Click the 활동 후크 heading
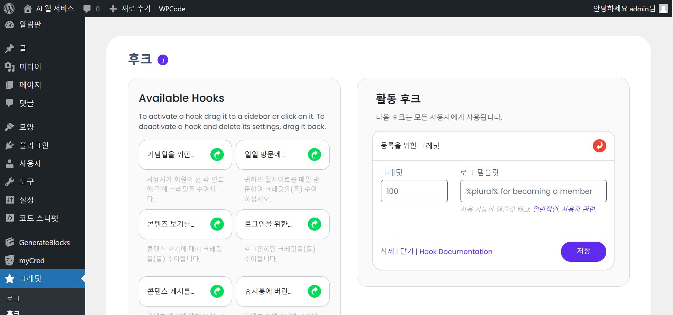673x315 pixels. tap(398, 99)
